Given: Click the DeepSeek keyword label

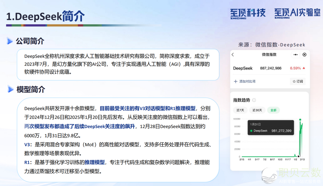Looking at the screenshot, I should coord(243,68).
